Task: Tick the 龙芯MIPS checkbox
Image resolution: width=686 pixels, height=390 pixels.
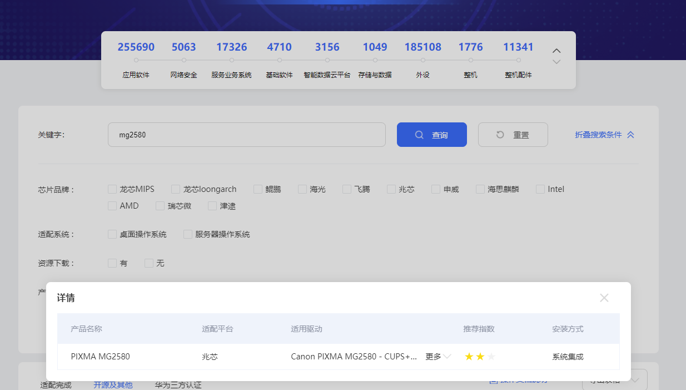Action: [x=112, y=189]
